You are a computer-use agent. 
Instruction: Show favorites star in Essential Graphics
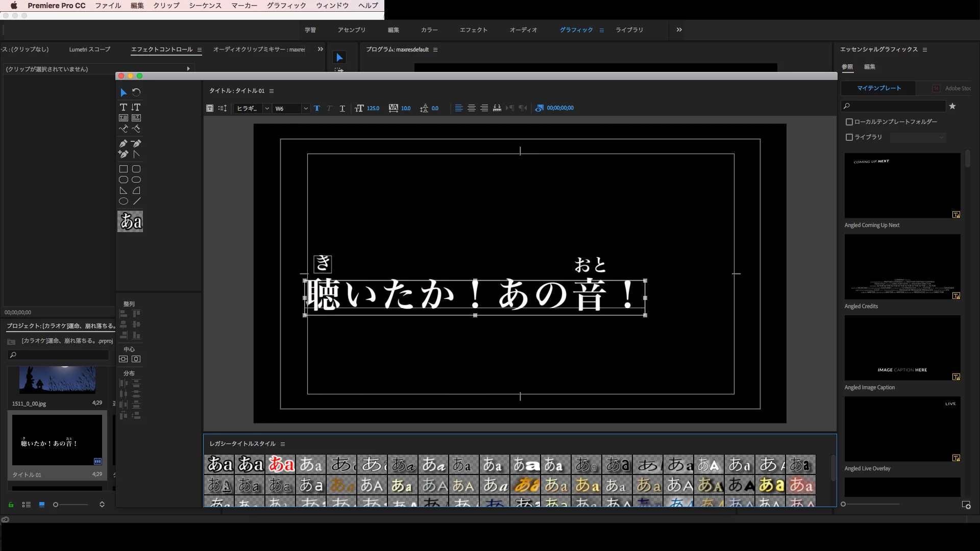point(952,106)
